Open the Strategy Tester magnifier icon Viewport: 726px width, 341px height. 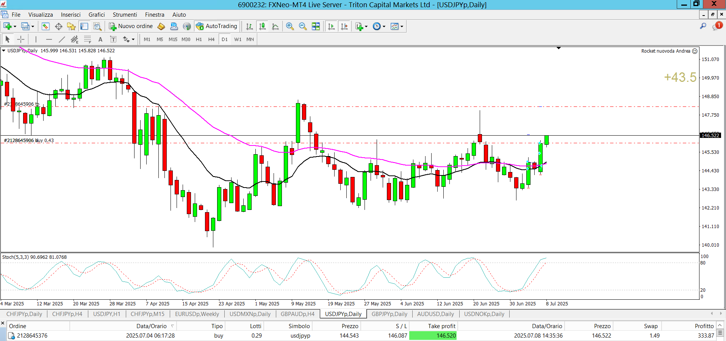(97, 26)
